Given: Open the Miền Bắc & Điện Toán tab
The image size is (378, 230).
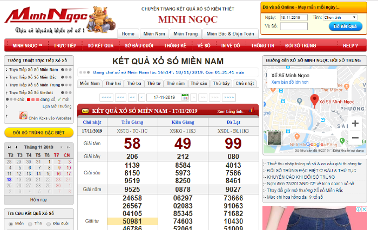Looking at the screenshot, I should pyautogui.click(x=230, y=34).
